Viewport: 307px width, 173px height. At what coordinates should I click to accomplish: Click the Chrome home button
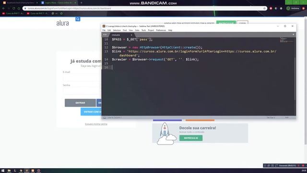click(19, 9)
